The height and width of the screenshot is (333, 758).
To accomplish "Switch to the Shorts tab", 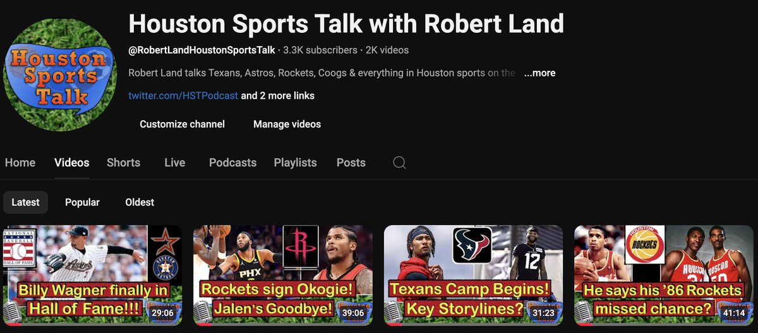I will tap(123, 163).
